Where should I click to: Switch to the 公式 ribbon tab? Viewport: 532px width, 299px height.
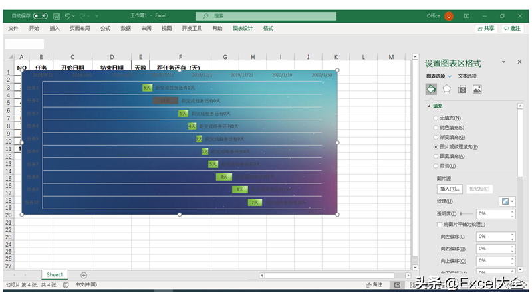(x=105, y=28)
